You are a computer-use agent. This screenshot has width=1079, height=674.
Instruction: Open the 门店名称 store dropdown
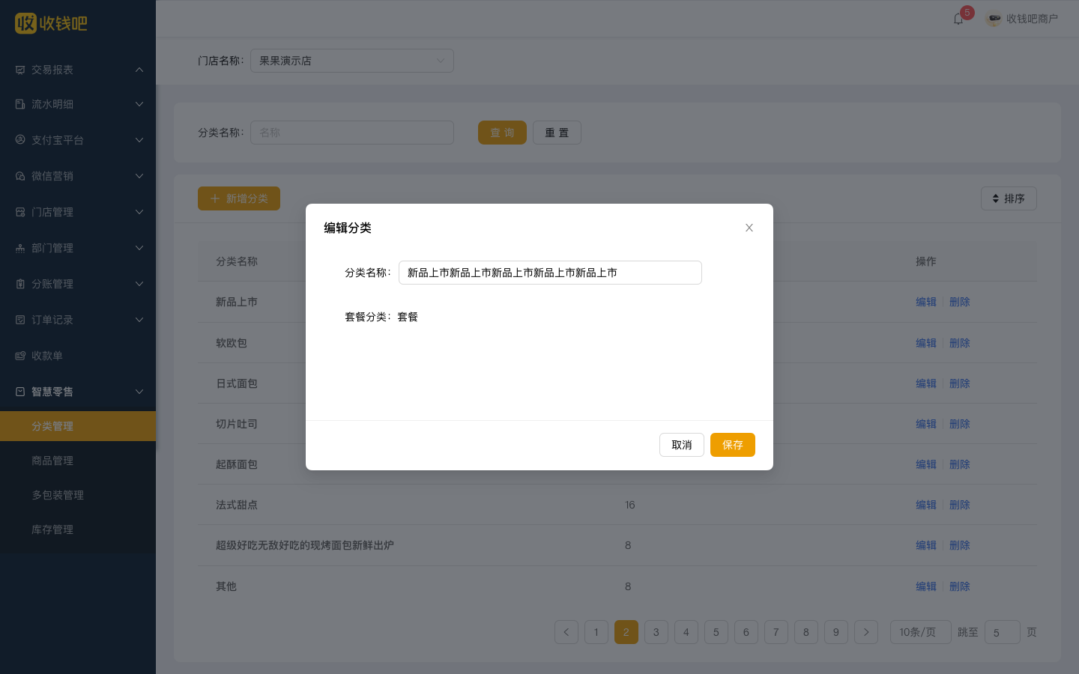[352, 61]
